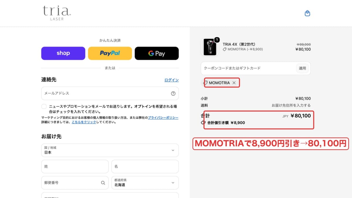
Task: Open the プライバシーポリシー link
Action: [163, 117]
